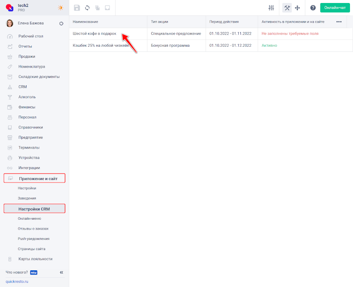This screenshot has height=287, width=353.
Task: Click the copy documents toolbar icon
Action: [x=97, y=8]
